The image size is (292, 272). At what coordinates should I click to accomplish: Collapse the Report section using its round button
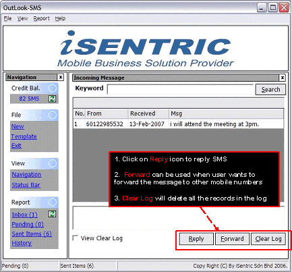53,202
